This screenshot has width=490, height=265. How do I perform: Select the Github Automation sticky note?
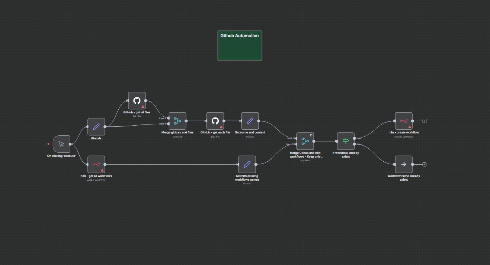click(240, 46)
